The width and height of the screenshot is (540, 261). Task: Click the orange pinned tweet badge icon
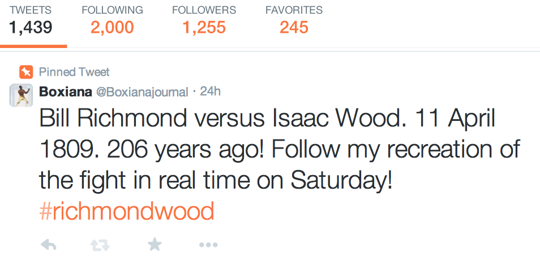coord(25,72)
